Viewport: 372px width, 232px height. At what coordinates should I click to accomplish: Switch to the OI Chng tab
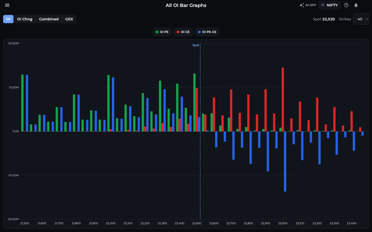click(x=25, y=19)
